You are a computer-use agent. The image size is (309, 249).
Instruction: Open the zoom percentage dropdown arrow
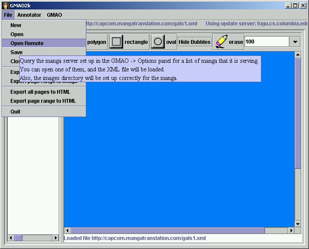click(x=295, y=42)
